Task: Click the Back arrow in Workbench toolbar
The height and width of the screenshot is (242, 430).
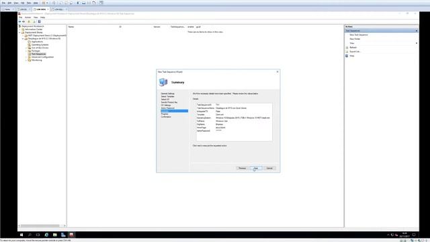Action: (x=19, y=22)
